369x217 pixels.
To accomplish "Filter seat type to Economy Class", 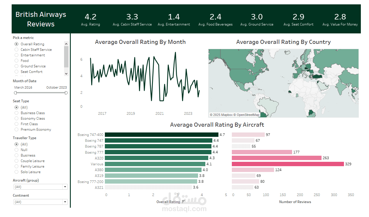I will (16, 119).
